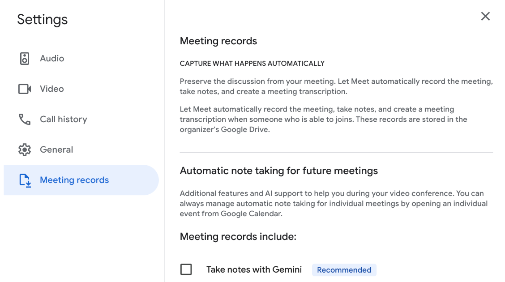
Task: Check the box beside Take notes with Gemini
Action: 186,269
